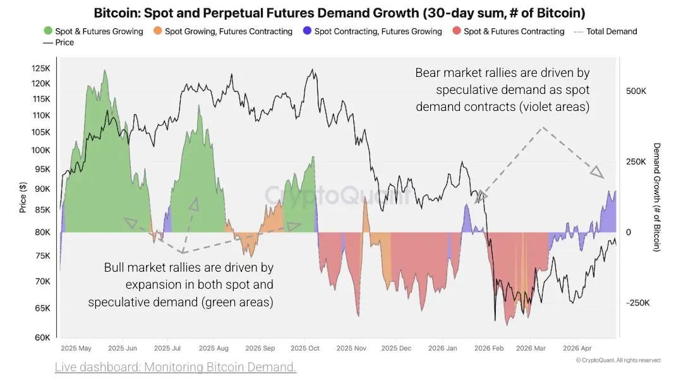Toggle the Total Demand legend entry

pyautogui.click(x=605, y=32)
